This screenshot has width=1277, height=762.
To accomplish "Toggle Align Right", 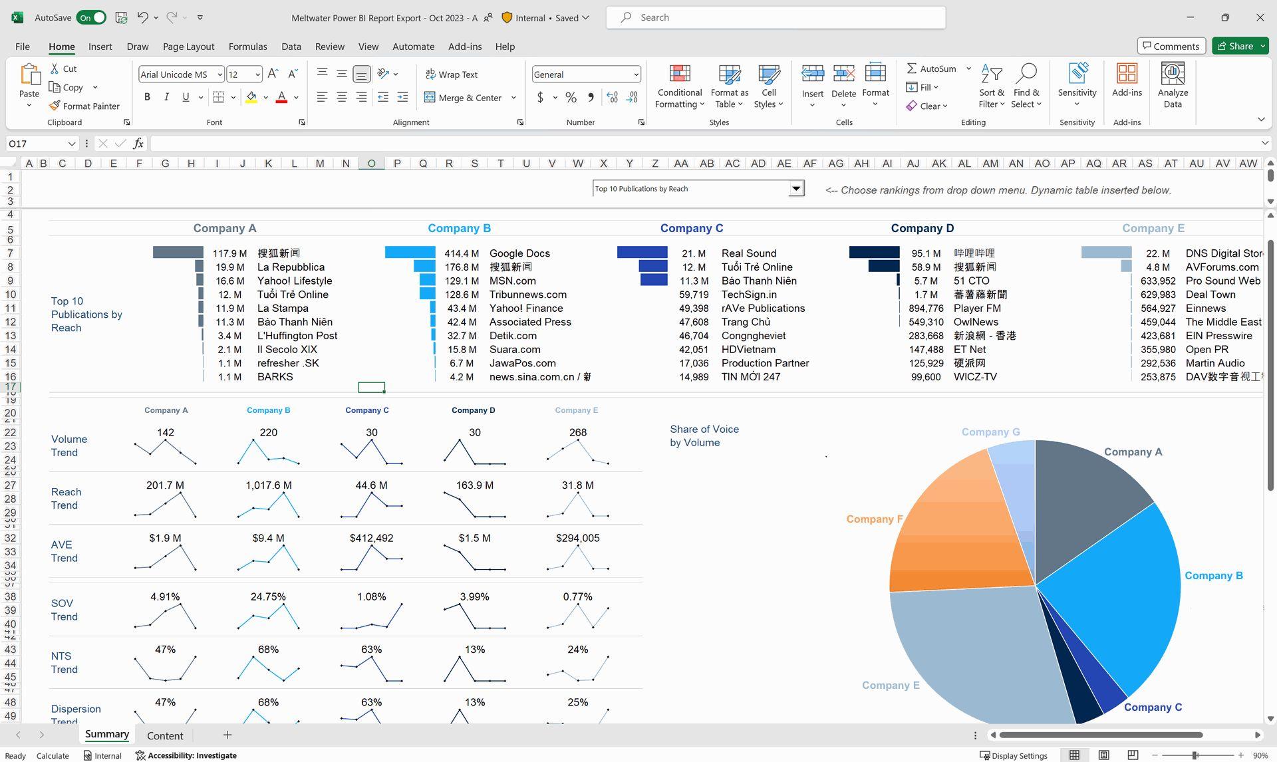I will click(361, 97).
